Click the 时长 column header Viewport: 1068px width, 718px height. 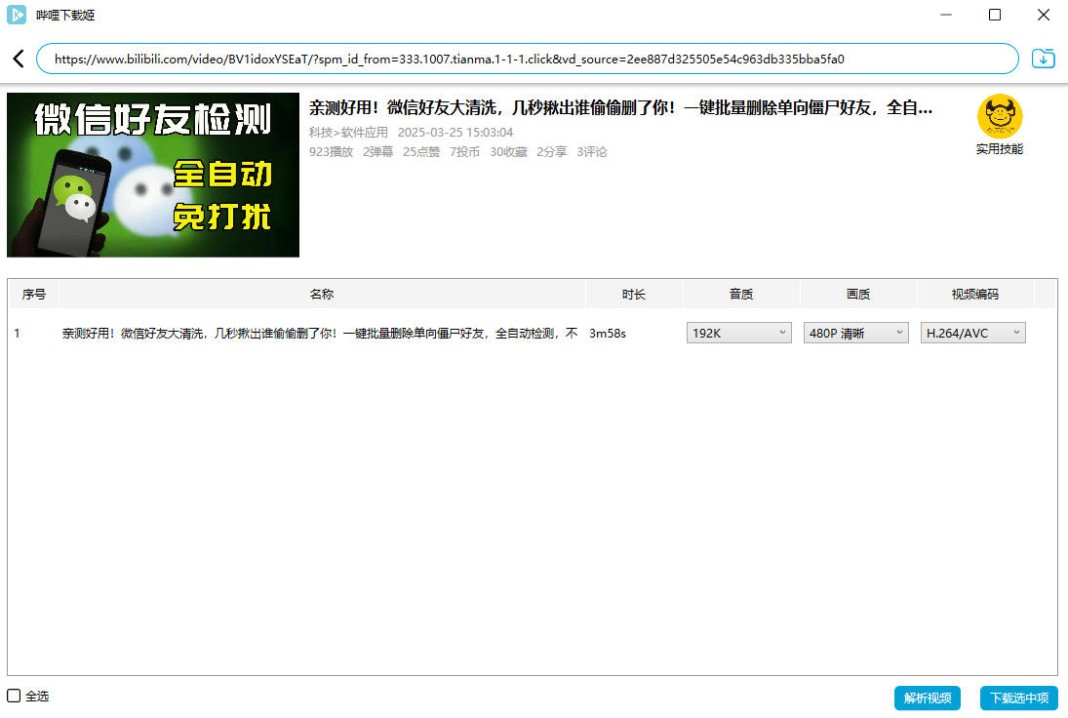pos(633,295)
